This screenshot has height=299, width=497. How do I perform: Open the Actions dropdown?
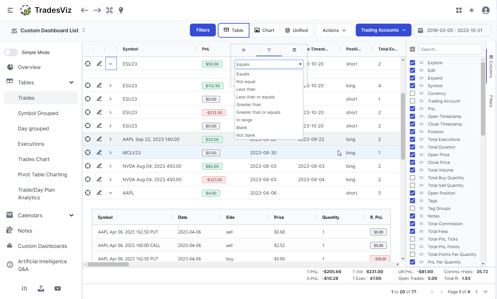coord(334,30)
